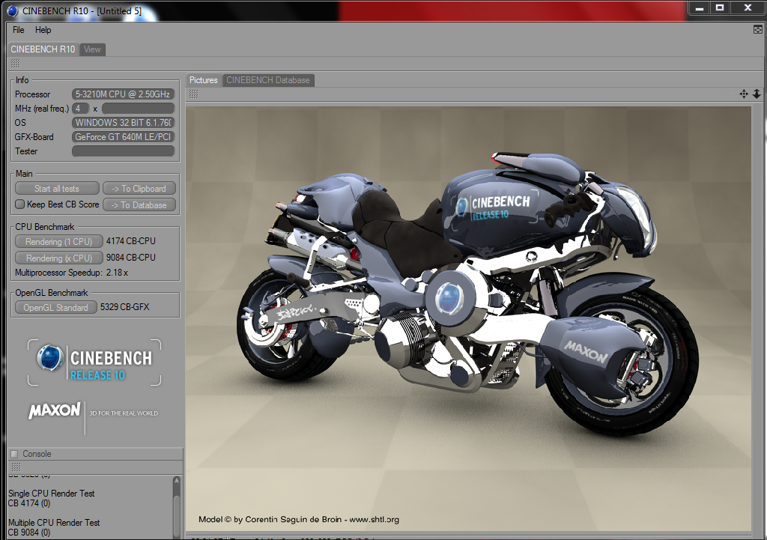767x540 pixels.
Task: Minimize the CINEBENCH window
Action: coord(700,7)
